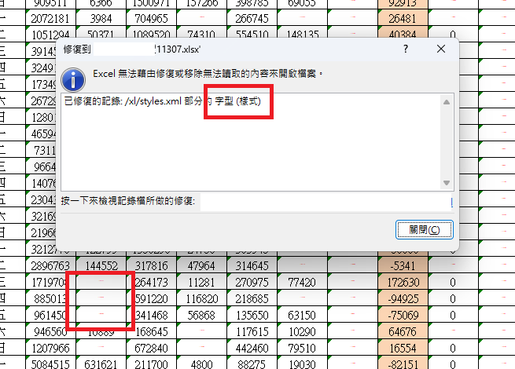Click the Close (關閉) button in dialog
The width and height of the screenshot is (515, 369).
(x=425, y=229)
